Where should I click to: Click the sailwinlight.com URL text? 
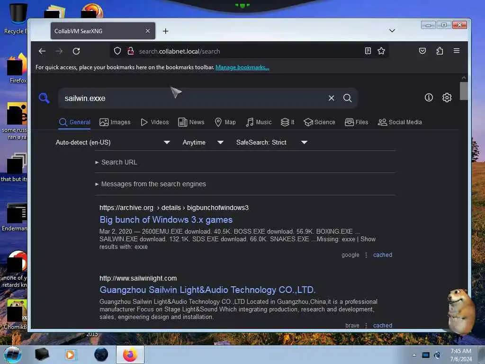tap(138, 278)
